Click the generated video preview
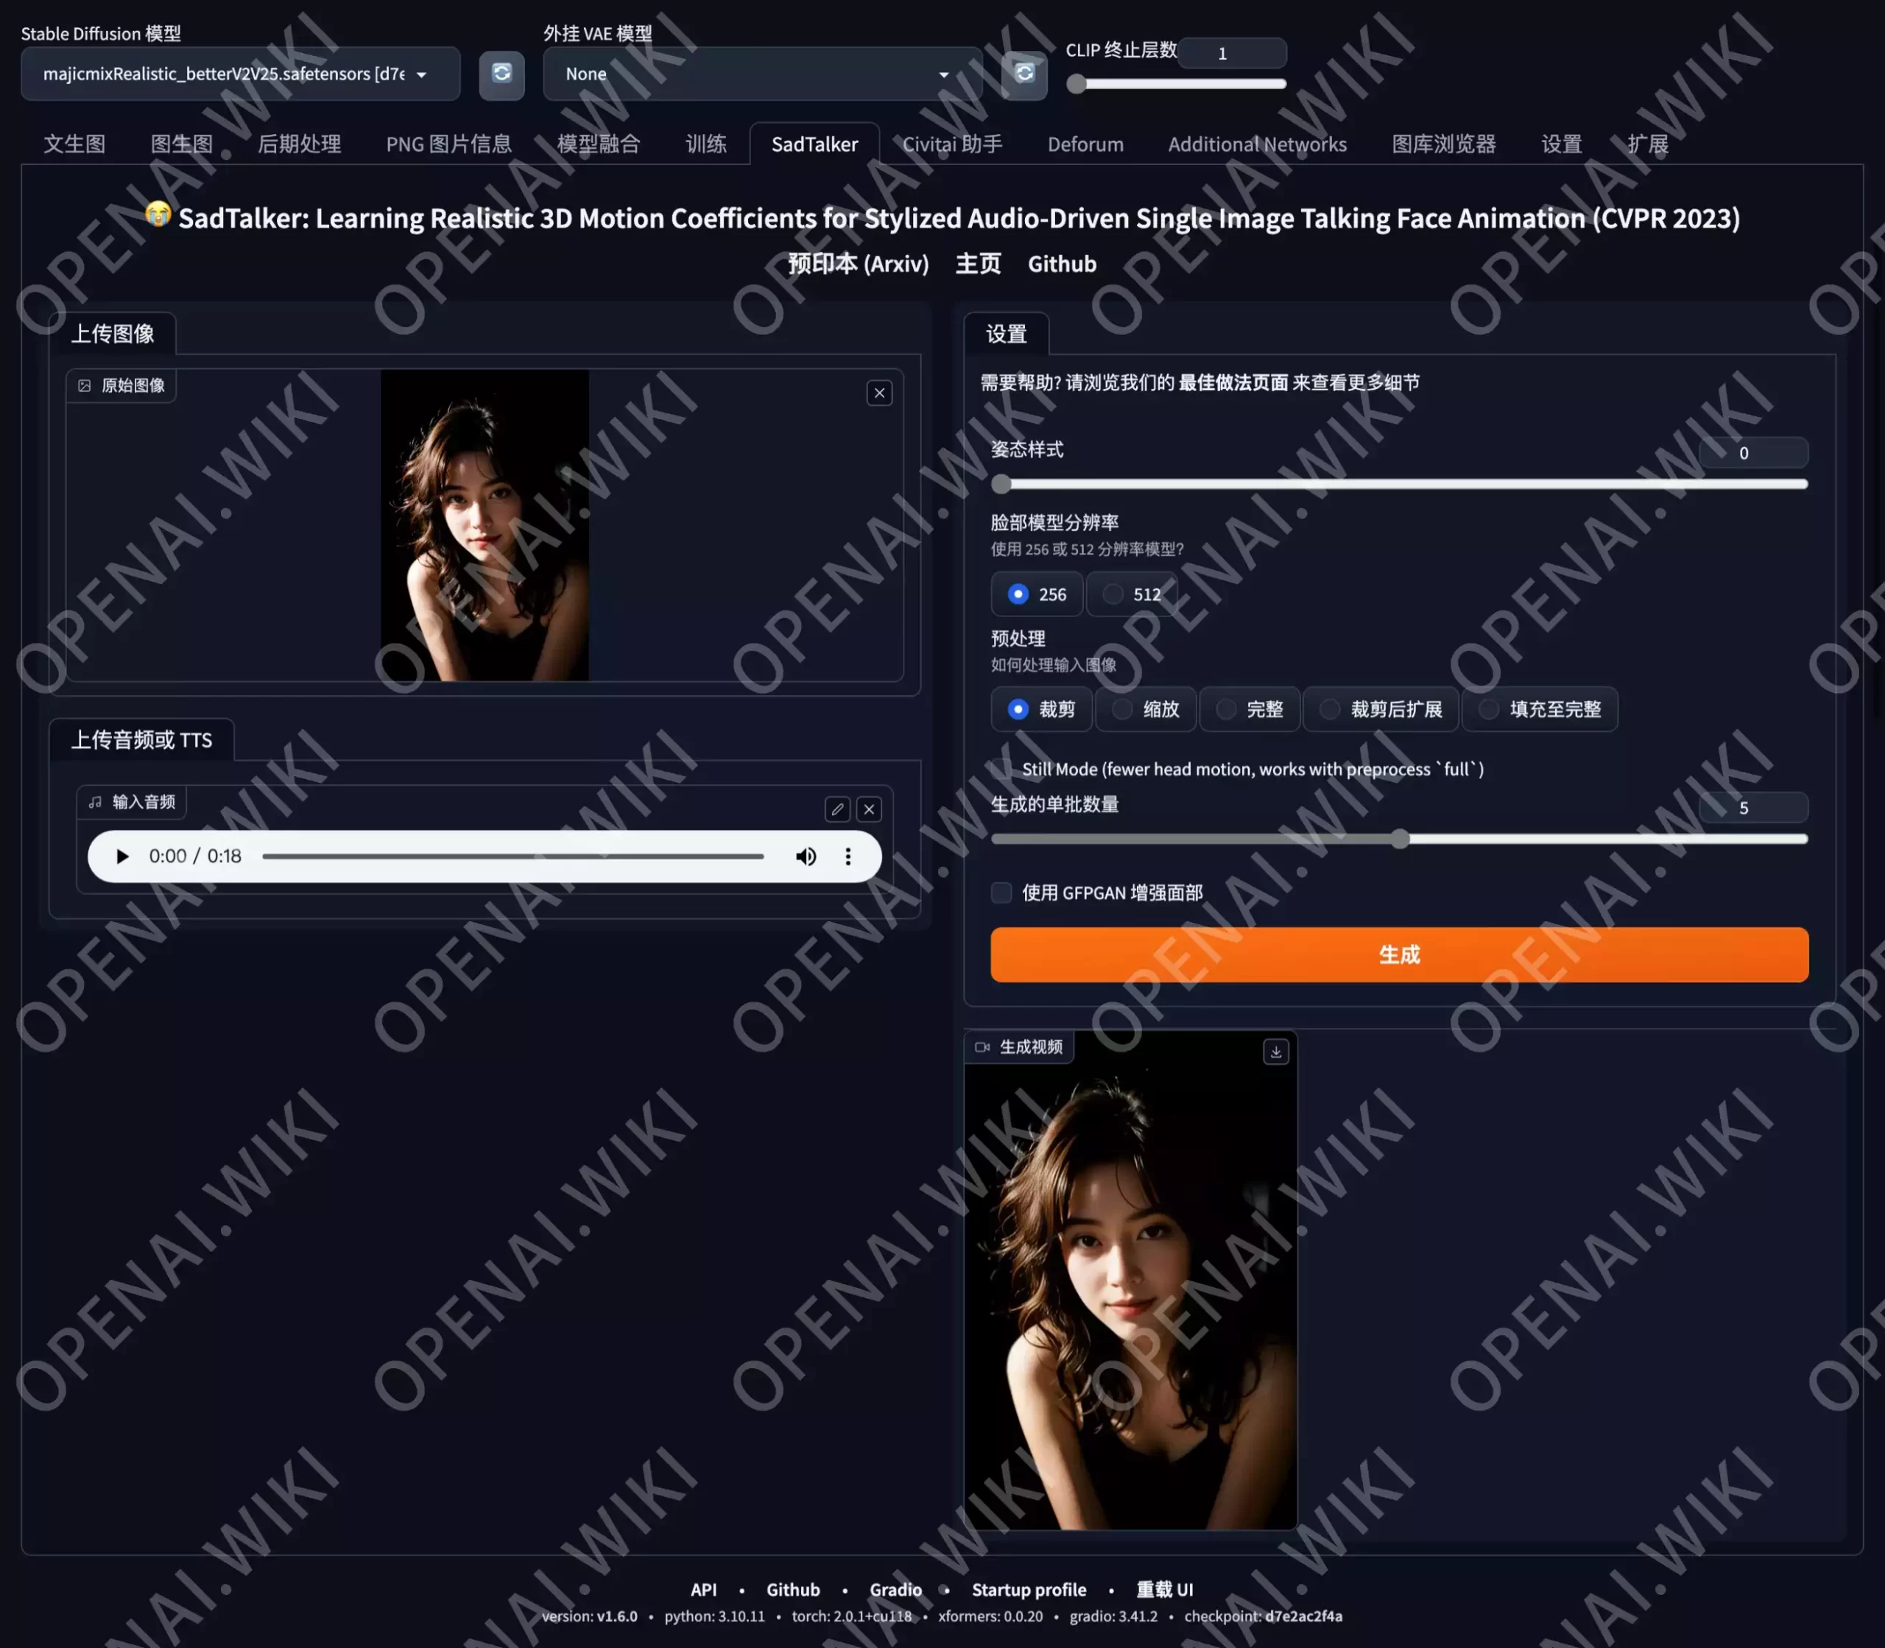1885x1648 pixels. click(x=1130, y=1280)
